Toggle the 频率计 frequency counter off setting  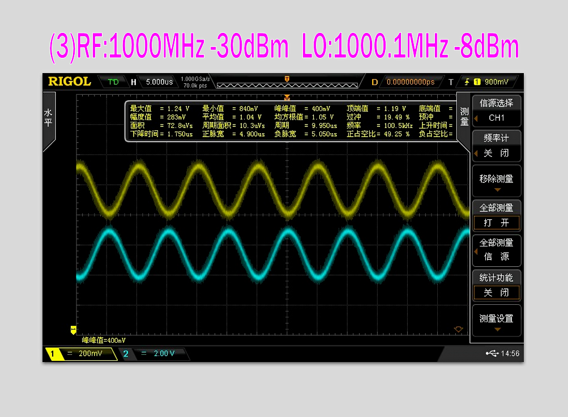(496, 153)
